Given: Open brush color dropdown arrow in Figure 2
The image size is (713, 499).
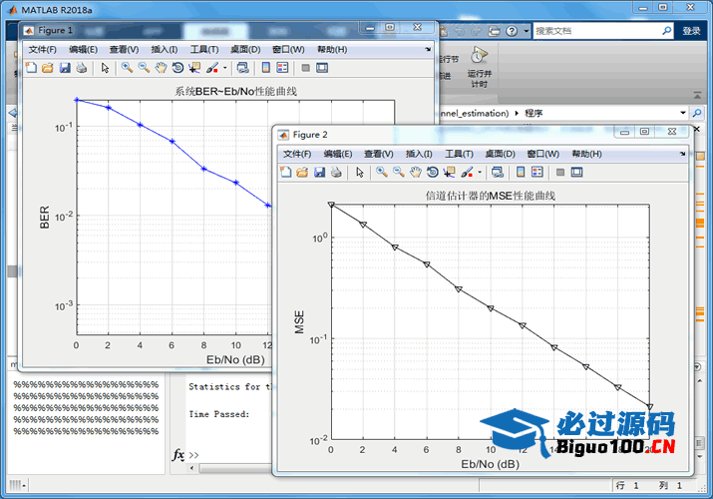Looking at the screenshot, I should click(480, 172).
